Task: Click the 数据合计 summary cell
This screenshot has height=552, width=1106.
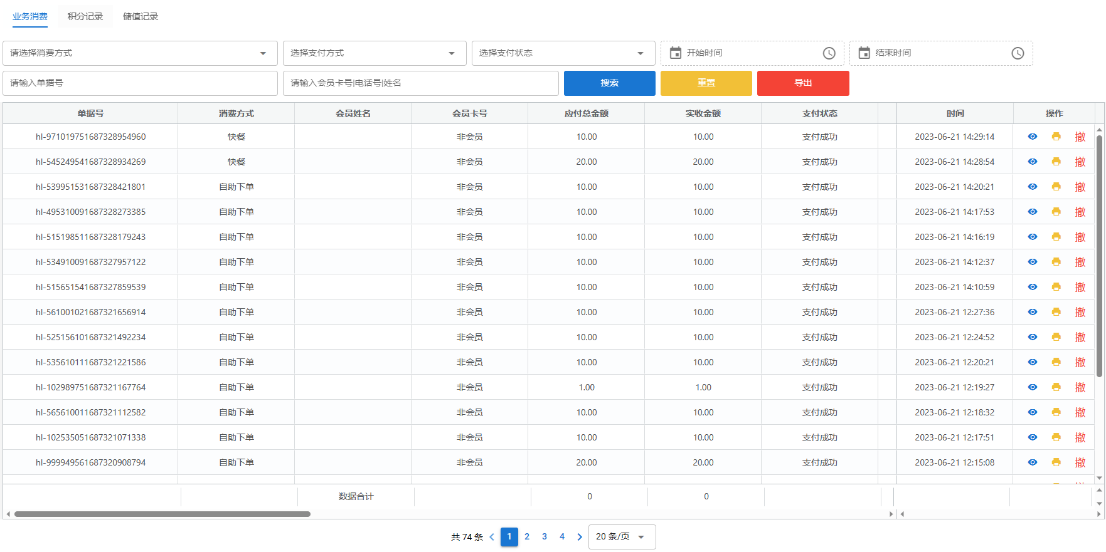Action: (x=356, y=496)
